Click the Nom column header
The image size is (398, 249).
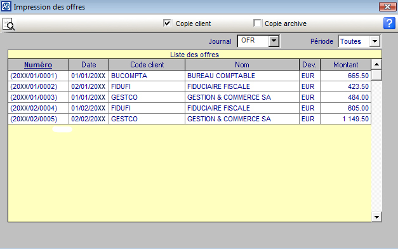pos(242,65)
